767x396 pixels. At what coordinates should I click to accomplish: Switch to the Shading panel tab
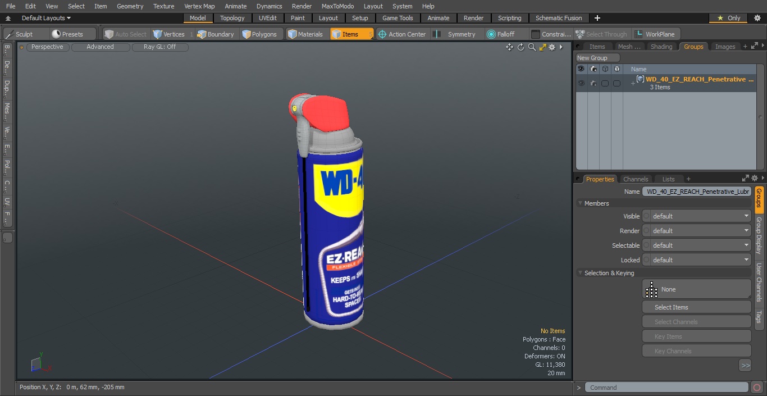[661, 47]
